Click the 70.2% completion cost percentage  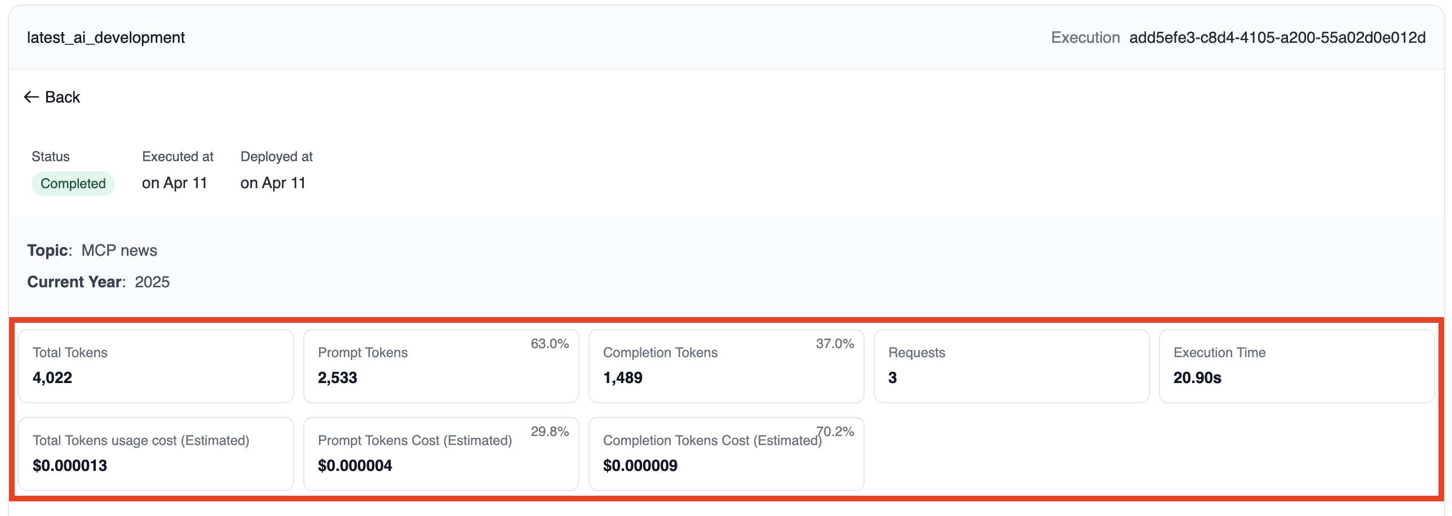tap(836, 432)
